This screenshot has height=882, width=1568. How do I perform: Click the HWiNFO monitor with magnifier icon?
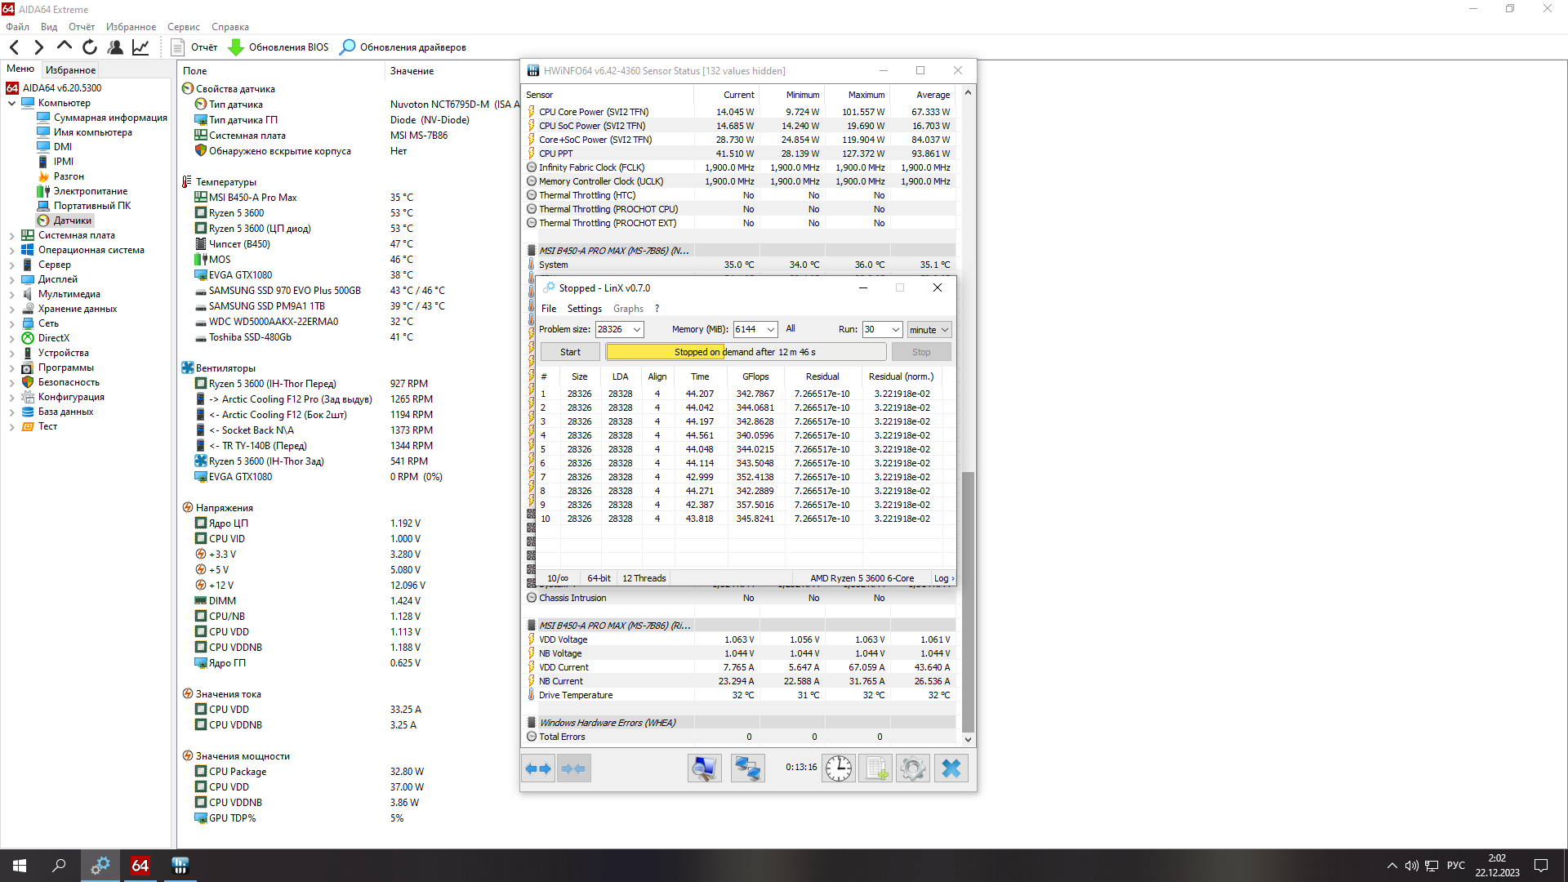(x=704, y=768)
